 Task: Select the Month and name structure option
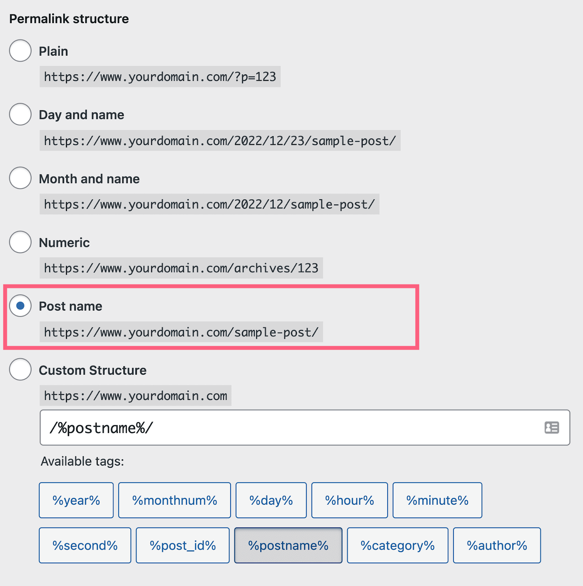coord(20,178)
